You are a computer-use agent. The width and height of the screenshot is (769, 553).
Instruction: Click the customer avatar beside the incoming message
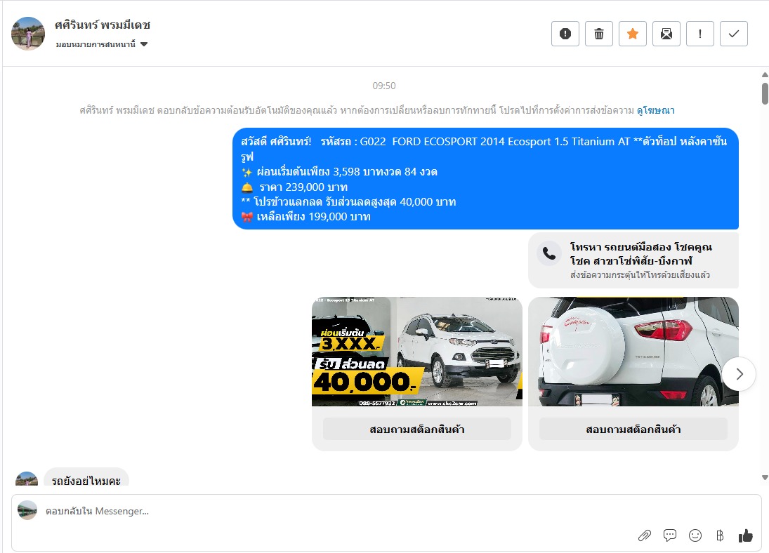(x=27, y=479)
